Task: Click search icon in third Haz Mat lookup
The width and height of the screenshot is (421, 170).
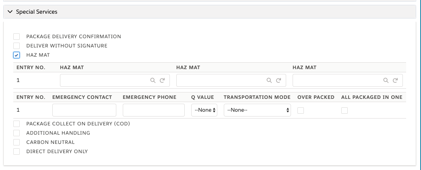Action: (386, 80)
